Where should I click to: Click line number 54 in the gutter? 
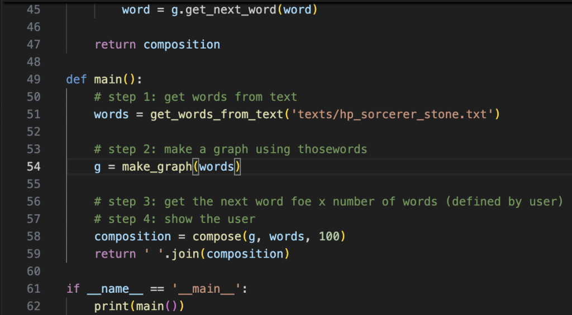[34, 167]
